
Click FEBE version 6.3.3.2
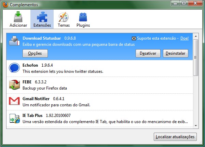[x=41, y=82]
